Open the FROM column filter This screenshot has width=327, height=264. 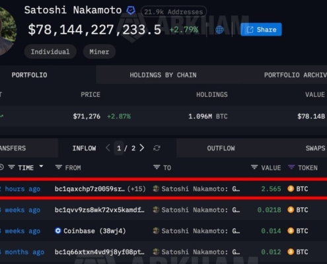point(59,168)
